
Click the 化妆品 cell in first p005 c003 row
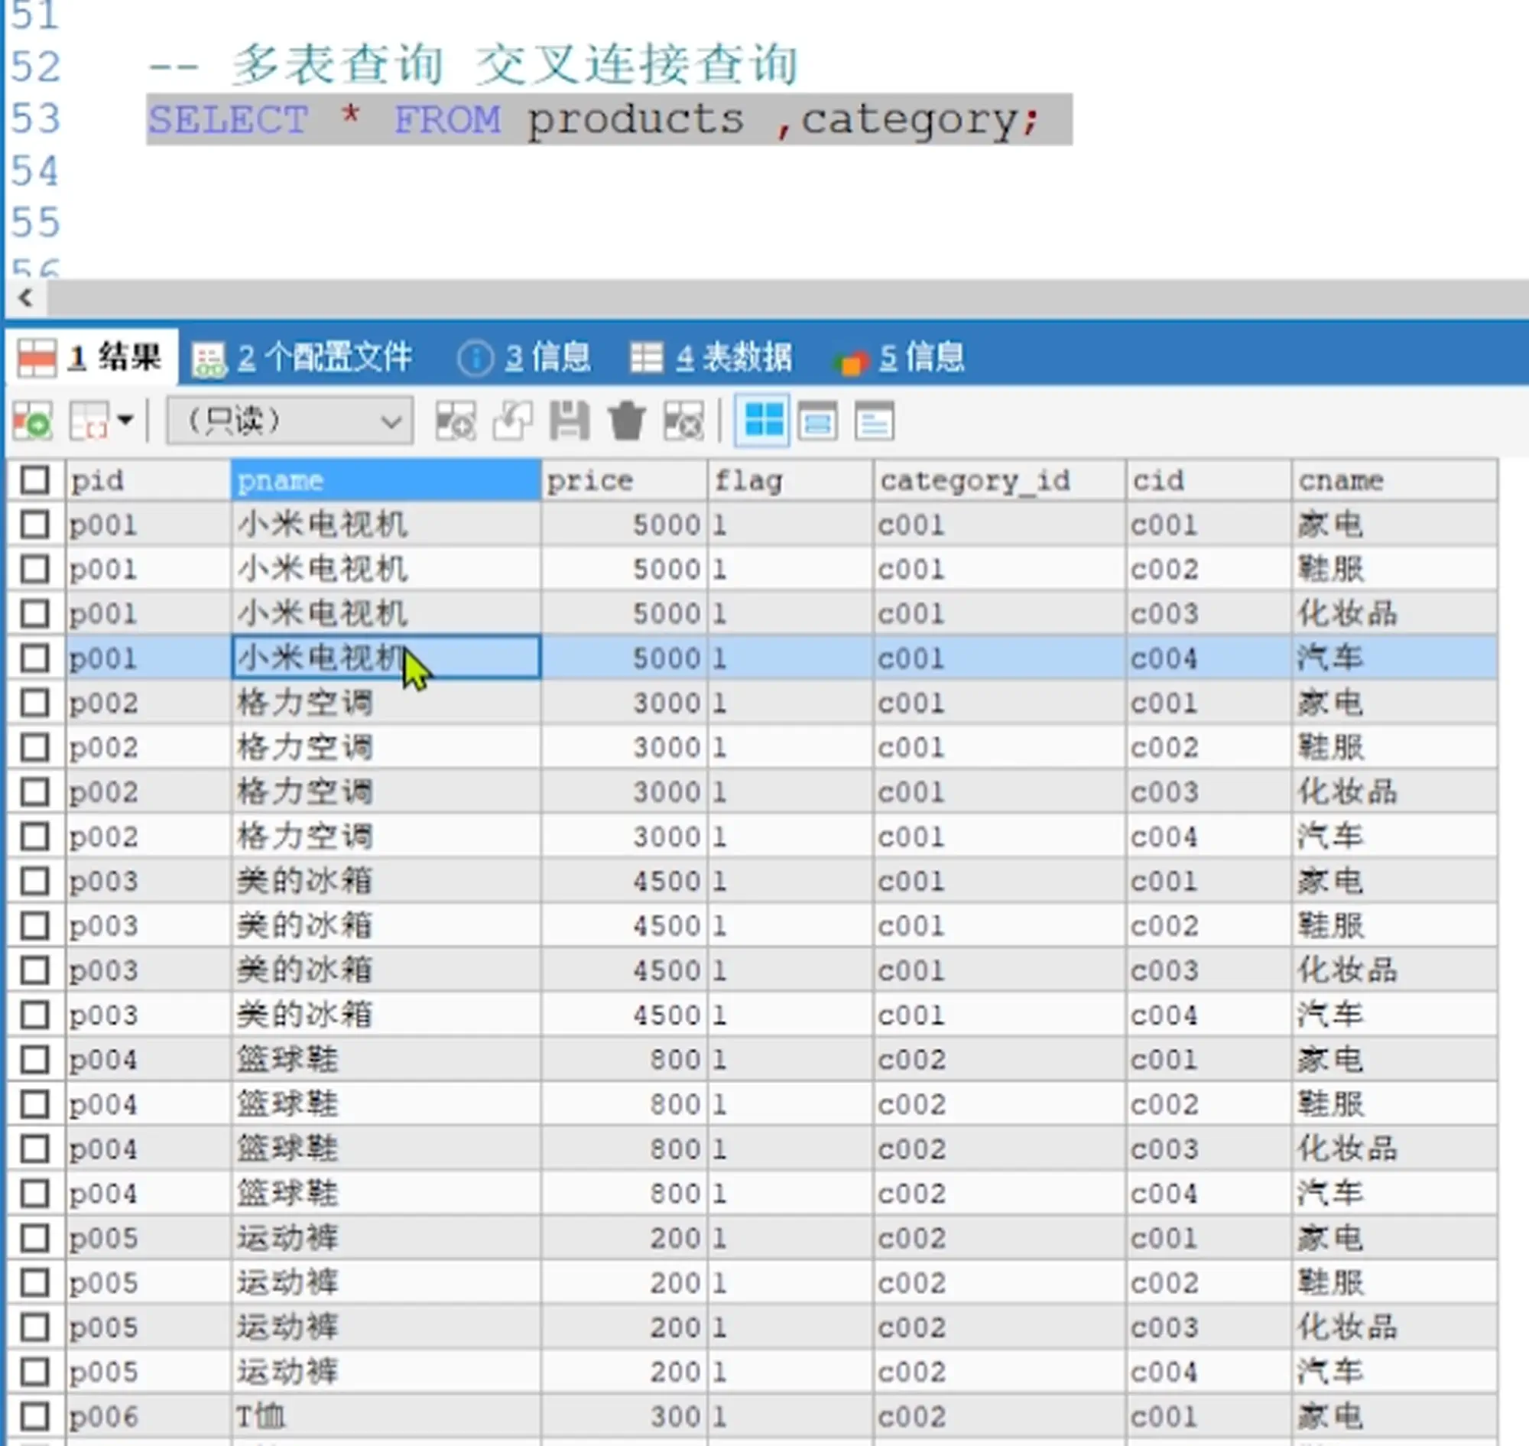pos(1395,1327)
